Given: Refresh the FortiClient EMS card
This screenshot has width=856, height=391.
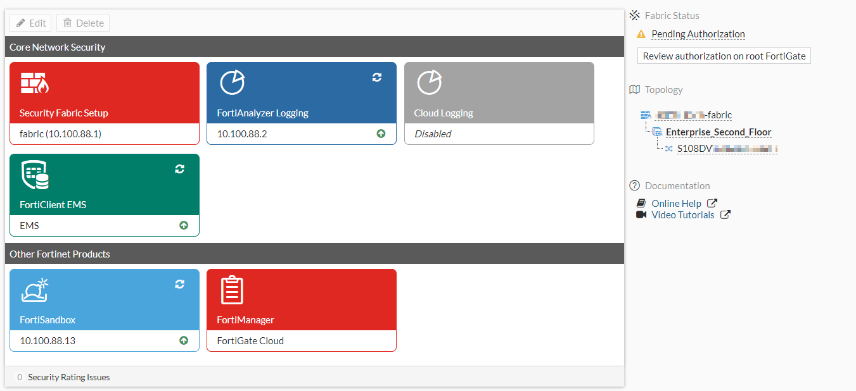Looking at the screenshot, I should [x=180, y=169].
